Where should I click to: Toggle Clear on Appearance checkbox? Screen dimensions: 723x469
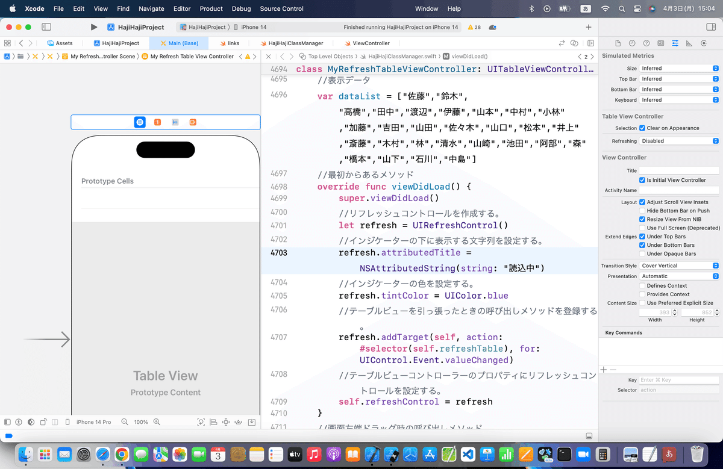tap(642, 128)
